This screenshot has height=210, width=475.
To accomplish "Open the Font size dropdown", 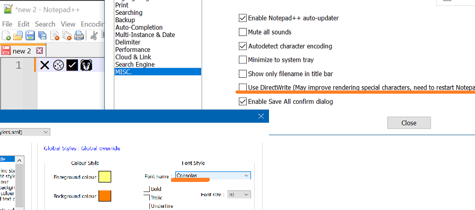I will coord(238,195).
